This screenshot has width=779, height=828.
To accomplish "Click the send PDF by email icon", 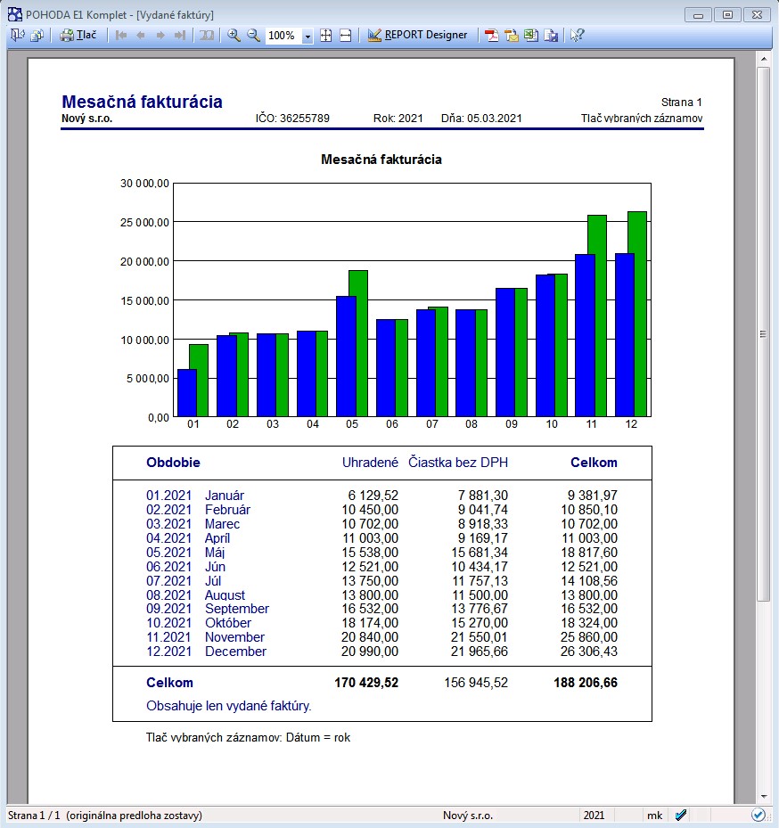I will pos(512,36).
